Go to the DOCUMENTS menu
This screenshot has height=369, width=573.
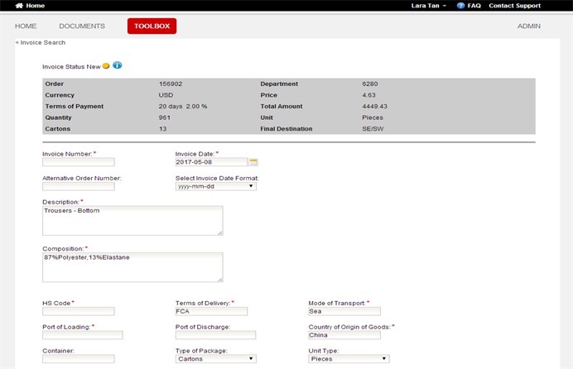82,26
